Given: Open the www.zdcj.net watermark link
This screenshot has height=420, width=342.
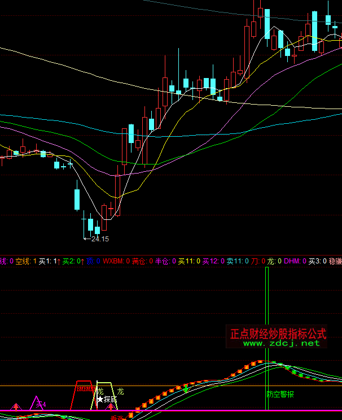Looking at the screenshot, I should pos(281,343).
